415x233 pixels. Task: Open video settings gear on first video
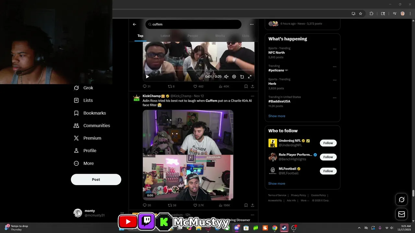(x=234, y=77)
